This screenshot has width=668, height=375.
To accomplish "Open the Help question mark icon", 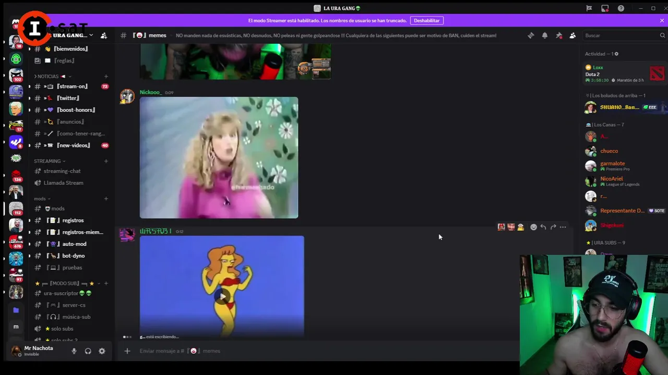I will [621, 8].
